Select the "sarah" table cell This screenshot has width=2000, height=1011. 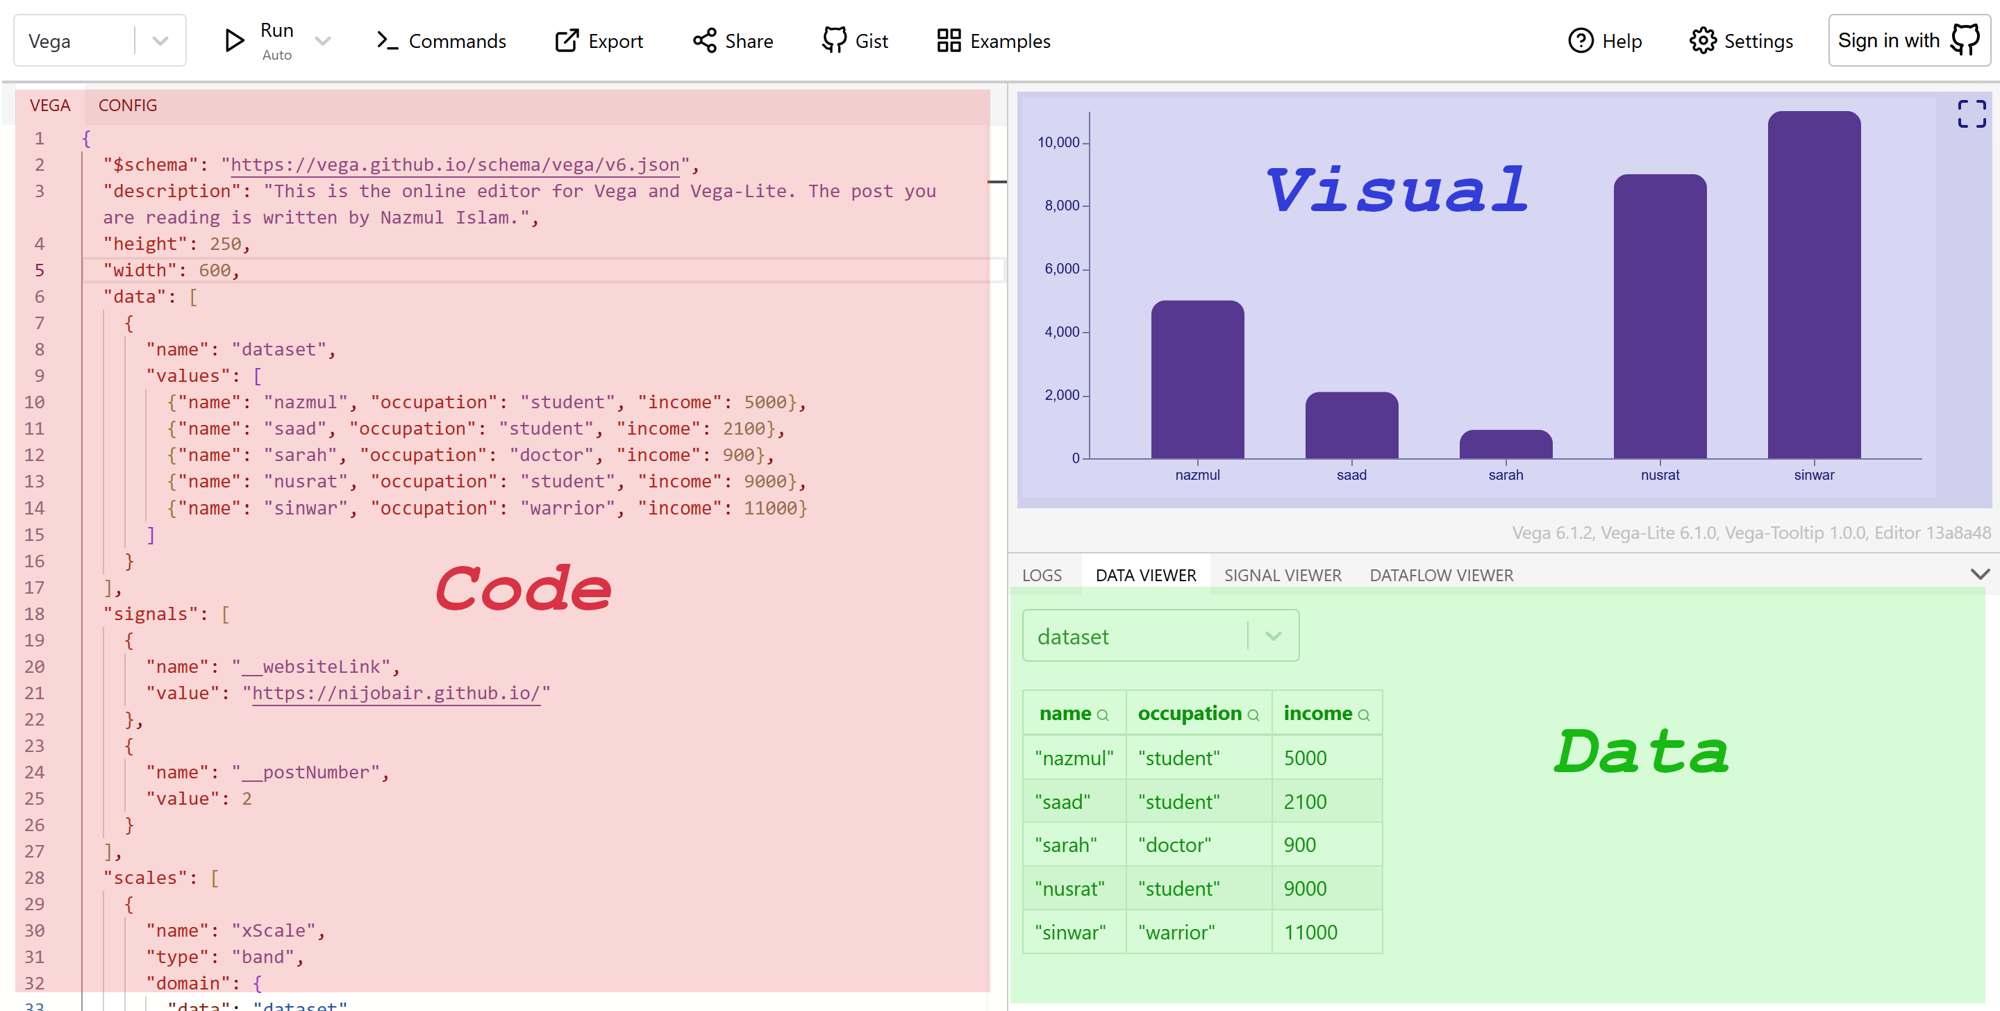point(1074,845)
